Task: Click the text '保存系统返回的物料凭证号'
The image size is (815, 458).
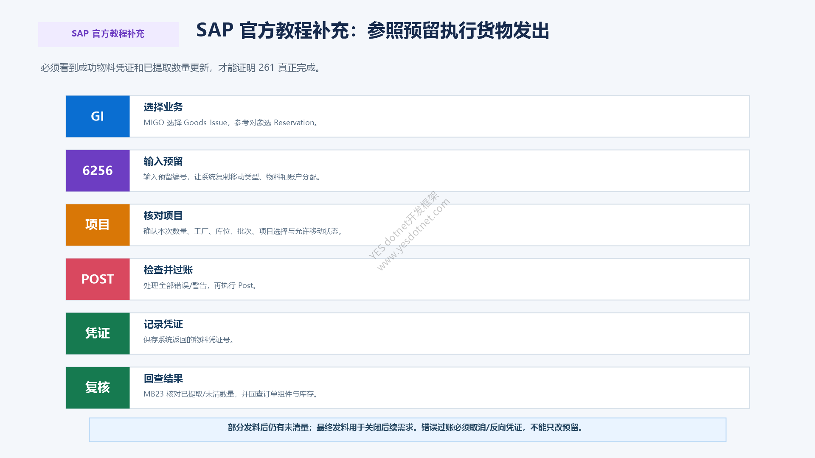Action: 187,340
